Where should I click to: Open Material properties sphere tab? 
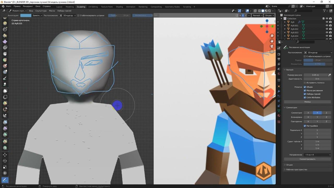(x=279, y=116)
